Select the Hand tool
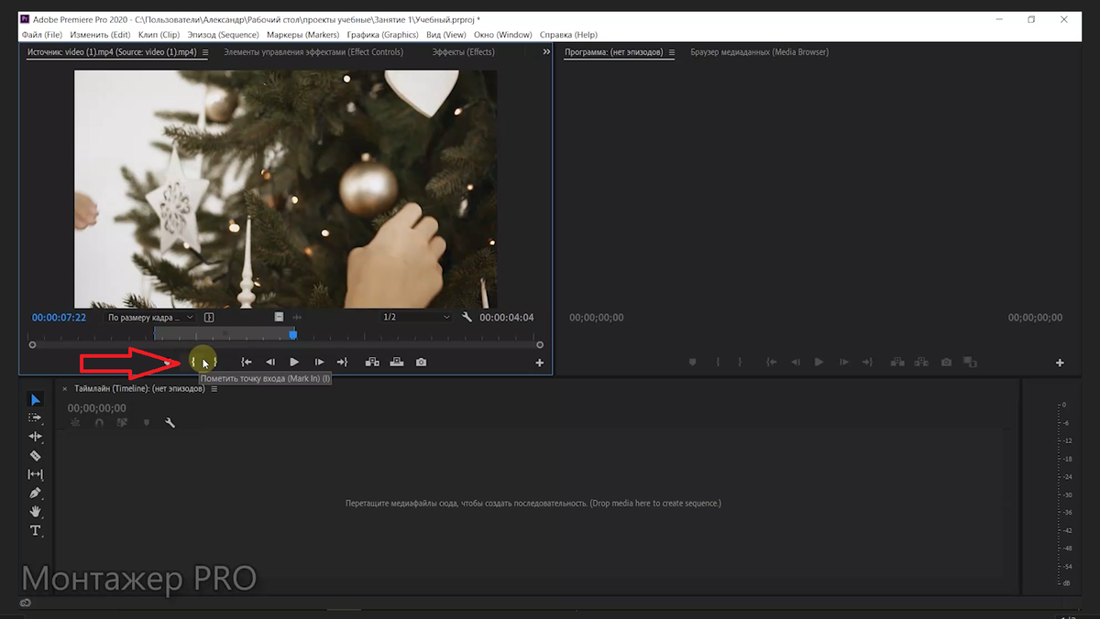Viewport: 1100px width, 619px height. [36, 512]
